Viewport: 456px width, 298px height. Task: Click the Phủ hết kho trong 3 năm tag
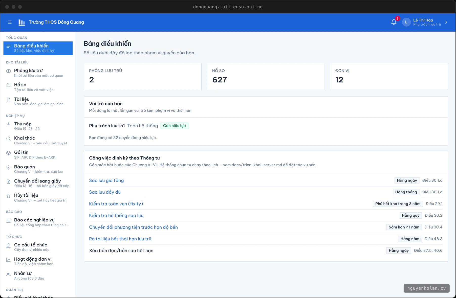[x=398, y=204]
